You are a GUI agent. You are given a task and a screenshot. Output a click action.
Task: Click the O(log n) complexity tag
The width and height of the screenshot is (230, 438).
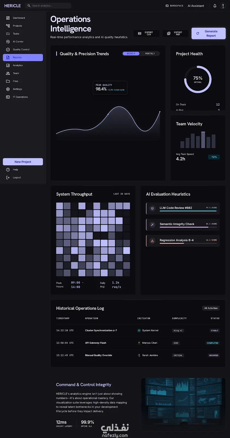click(178, 331)
